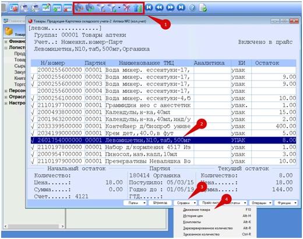
Task: Toggle the check mark on Граммидин нео row
Action: click(x=33, y=106)
